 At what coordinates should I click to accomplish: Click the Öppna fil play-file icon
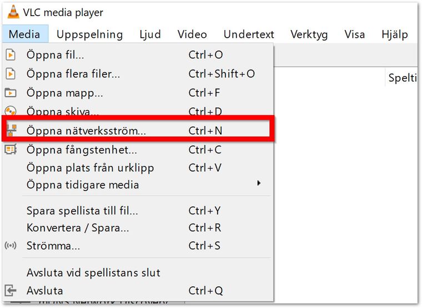(11, 54)
